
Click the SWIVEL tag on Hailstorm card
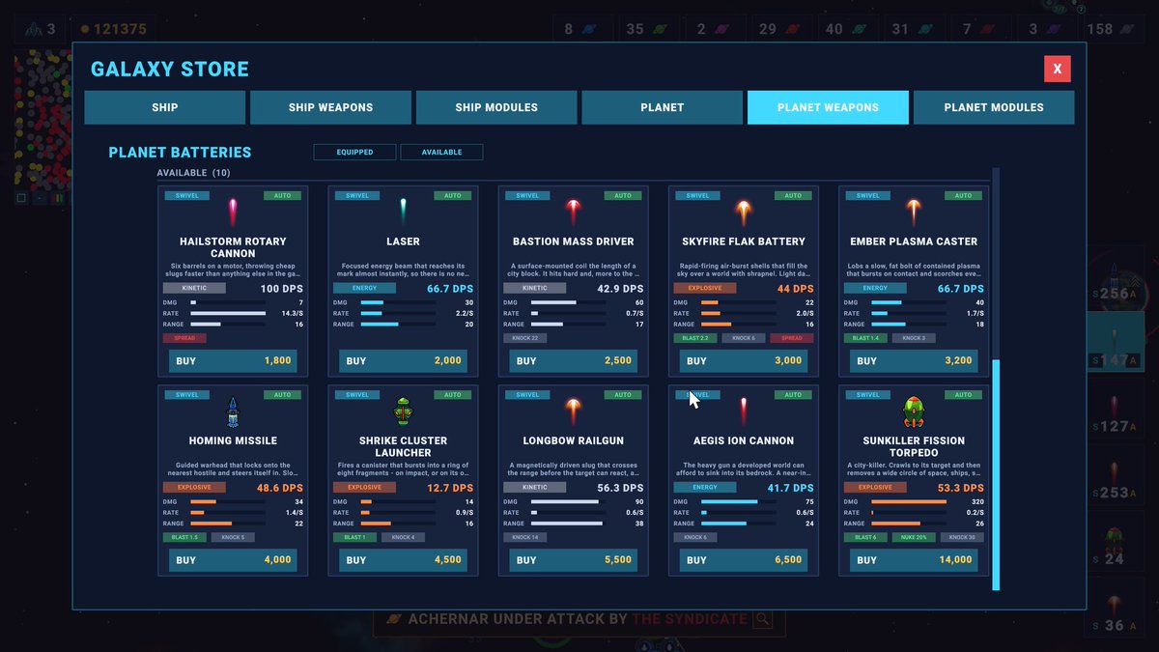187,196
